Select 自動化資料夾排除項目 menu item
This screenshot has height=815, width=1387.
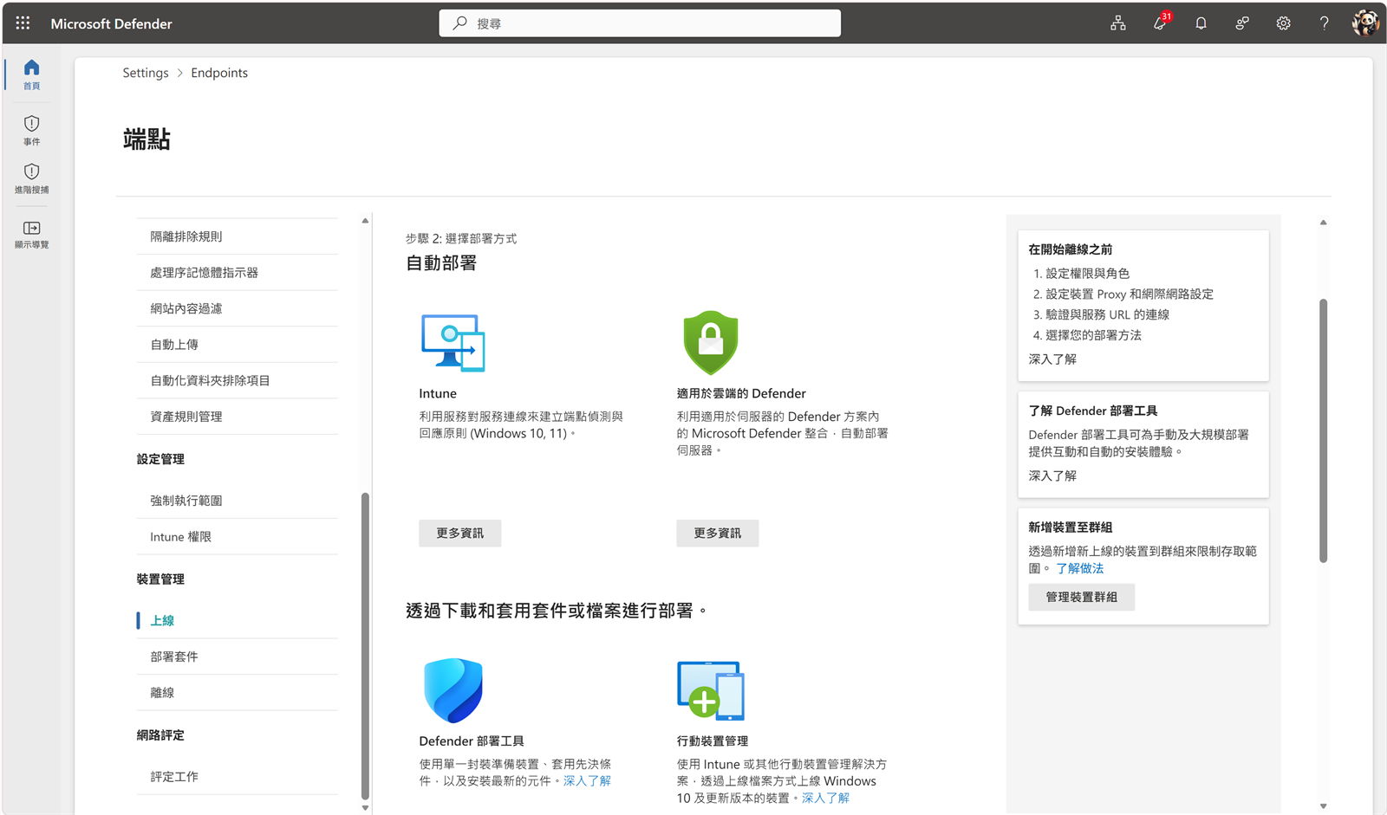(237, 380)
